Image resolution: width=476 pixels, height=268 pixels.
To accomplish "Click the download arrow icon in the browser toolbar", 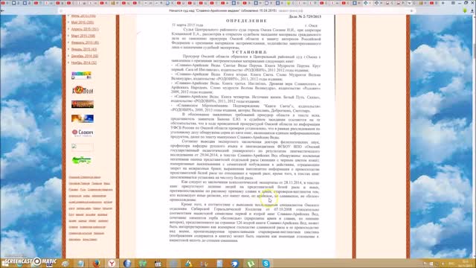I will click(x=472, y=10).
